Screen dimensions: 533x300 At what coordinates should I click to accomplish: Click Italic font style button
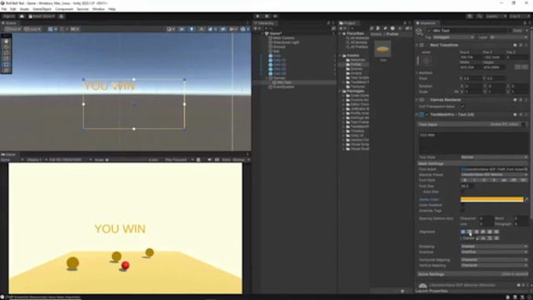(x=474, y=180)
